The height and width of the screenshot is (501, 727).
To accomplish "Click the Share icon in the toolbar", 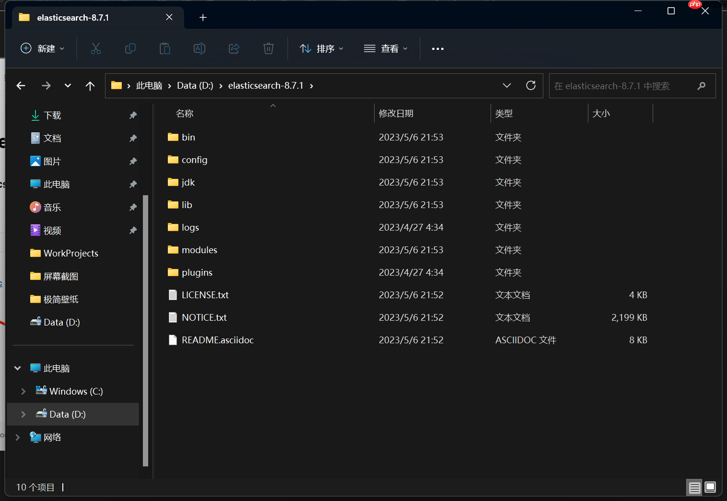I will coord(234,48).
